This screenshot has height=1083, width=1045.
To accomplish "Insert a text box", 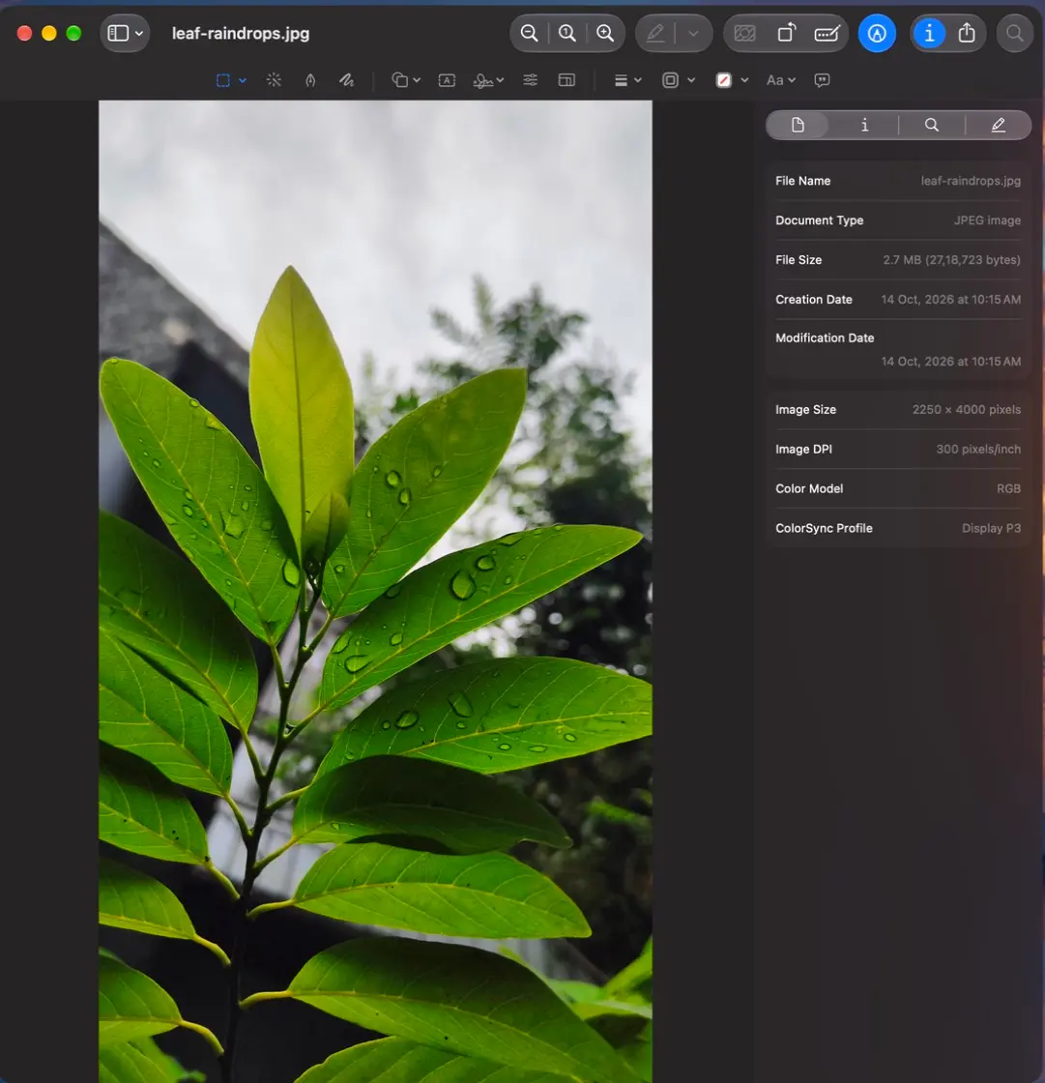I will tap(447, 80).
